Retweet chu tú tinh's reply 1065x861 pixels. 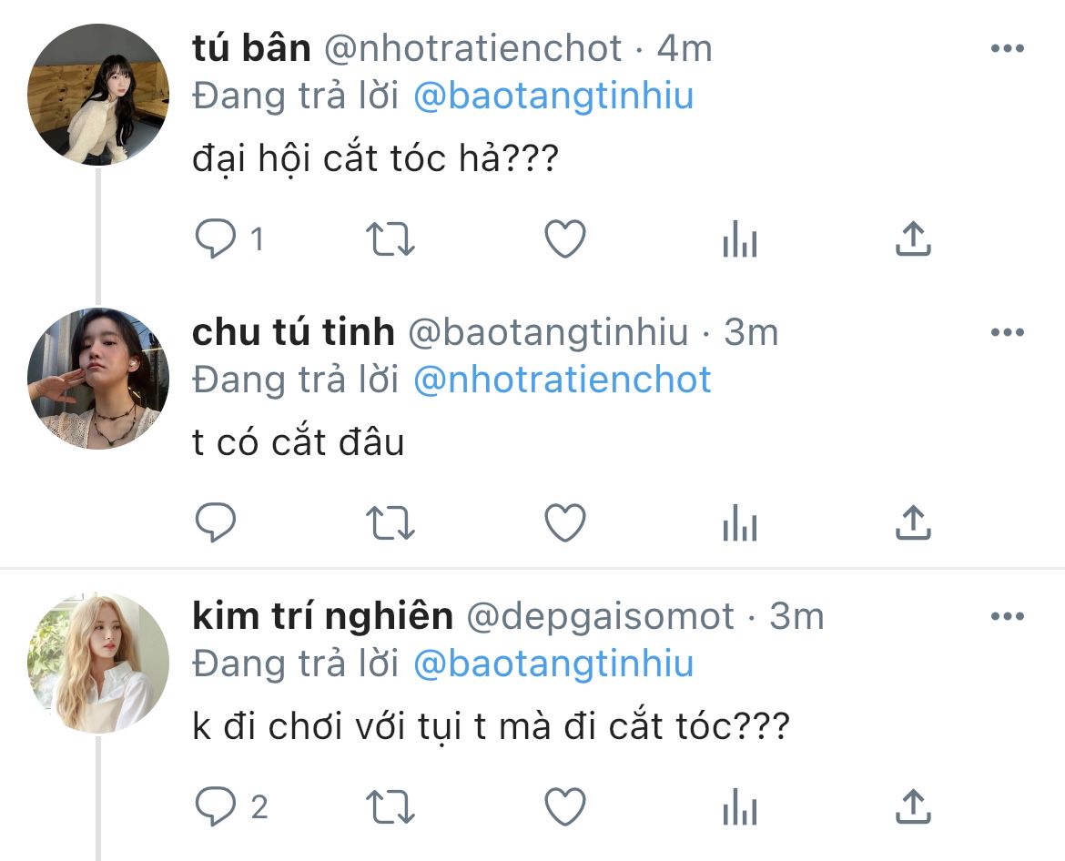pyautogui.click(x=390, y=523)
